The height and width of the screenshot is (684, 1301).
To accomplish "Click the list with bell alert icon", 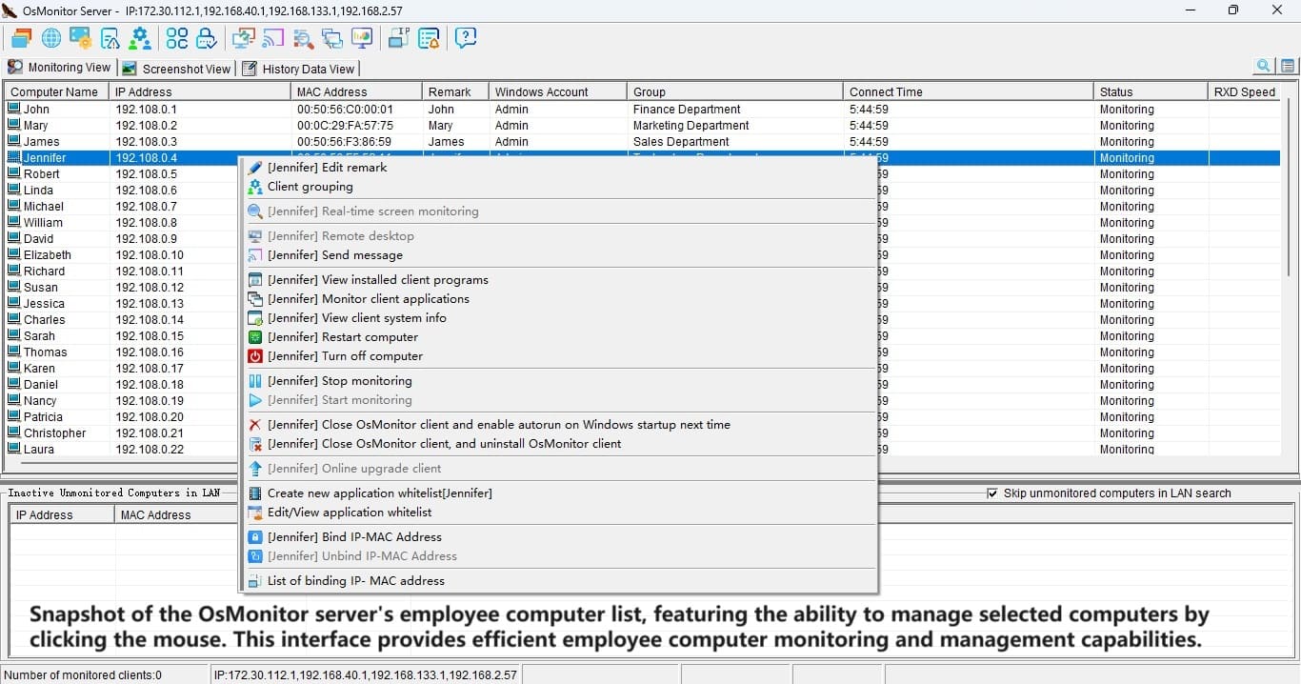I will click(x=429, y=38).
